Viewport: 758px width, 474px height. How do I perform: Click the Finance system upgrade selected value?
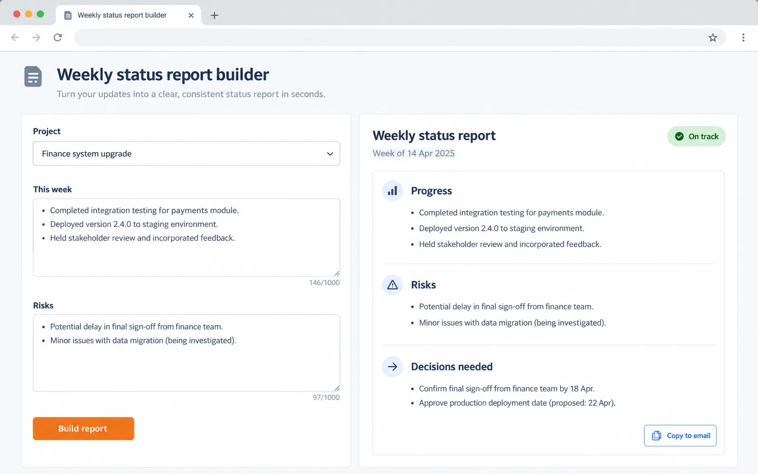pos(87,154)
